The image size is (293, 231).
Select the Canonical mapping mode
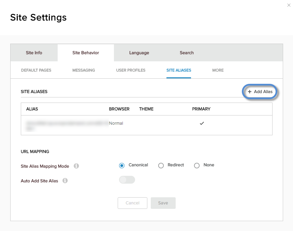121,165
